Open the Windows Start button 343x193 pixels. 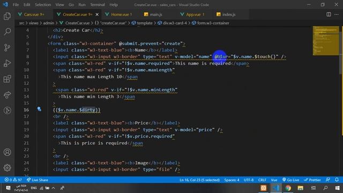click(x=338, y=188)
